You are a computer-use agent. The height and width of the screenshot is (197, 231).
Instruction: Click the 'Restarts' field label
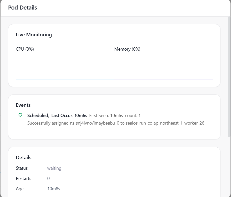tap(23, 178)
